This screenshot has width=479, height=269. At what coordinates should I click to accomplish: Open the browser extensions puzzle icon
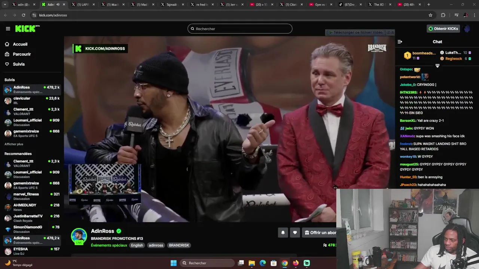[443, 15]
